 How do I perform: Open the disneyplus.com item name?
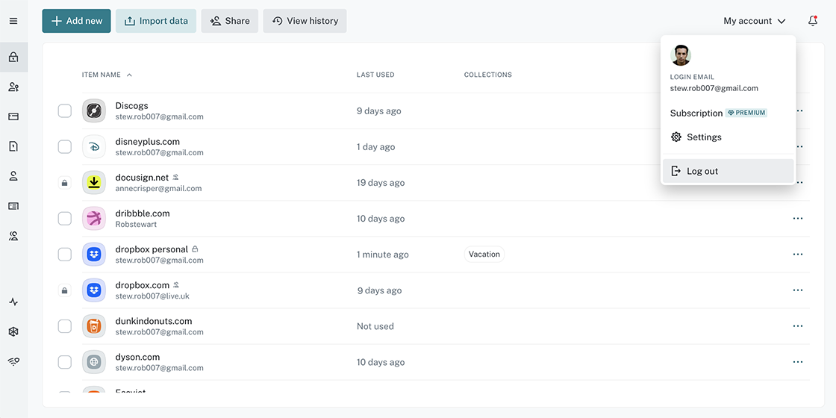coord(148,141)
